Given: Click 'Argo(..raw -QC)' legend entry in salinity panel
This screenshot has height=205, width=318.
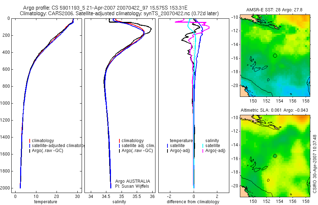Looking at the screenshot, I should pyautogui.click(x=137, y=151).
